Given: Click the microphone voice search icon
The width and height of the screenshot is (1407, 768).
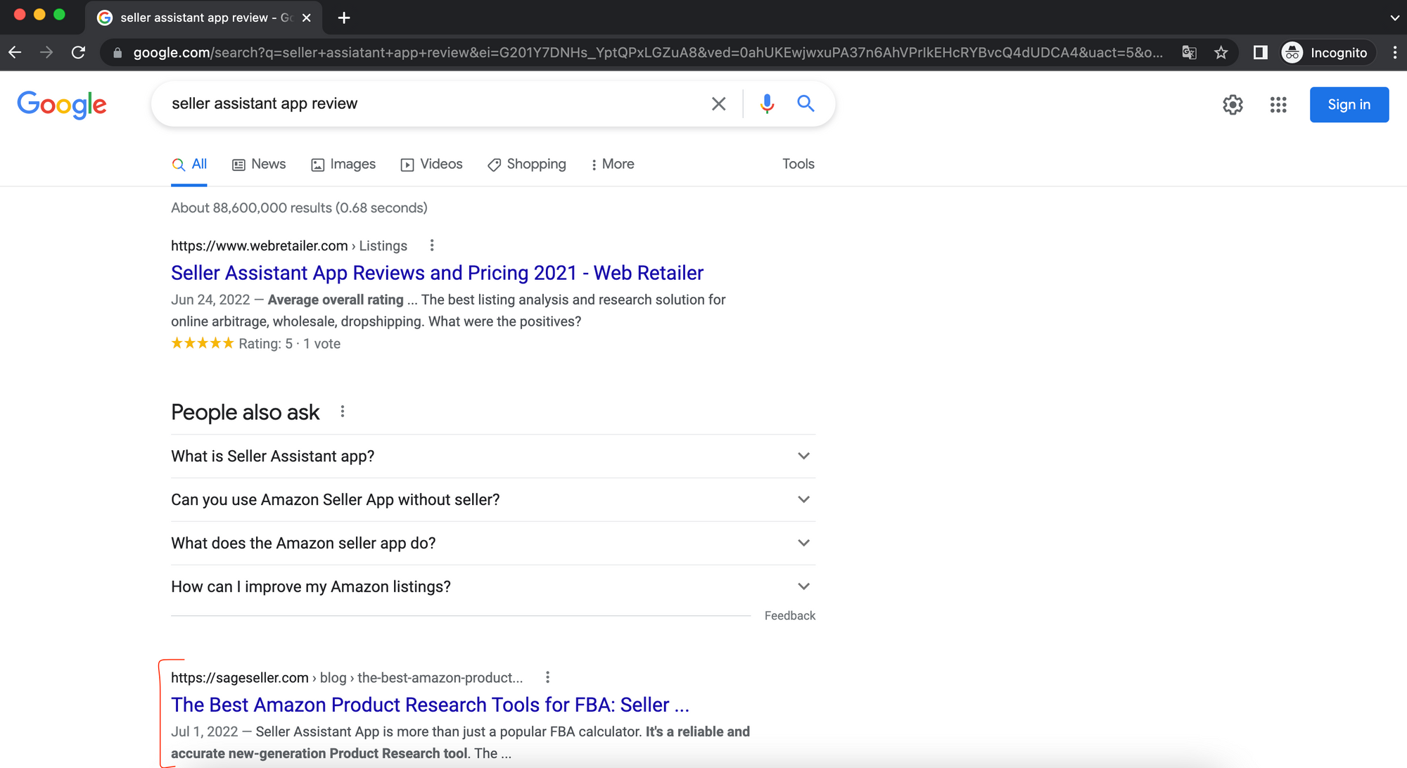Looking at the screenshot, I should (767, 104).
